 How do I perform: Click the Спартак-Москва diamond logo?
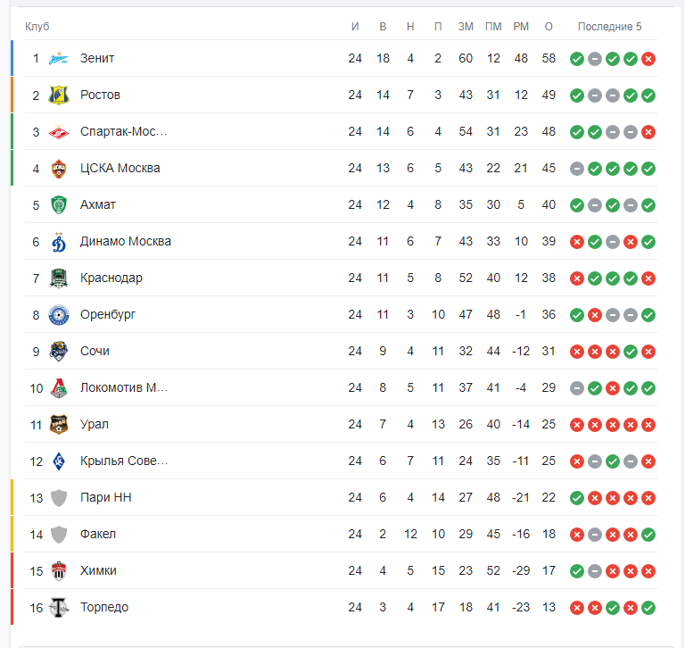tap(59, 132)
